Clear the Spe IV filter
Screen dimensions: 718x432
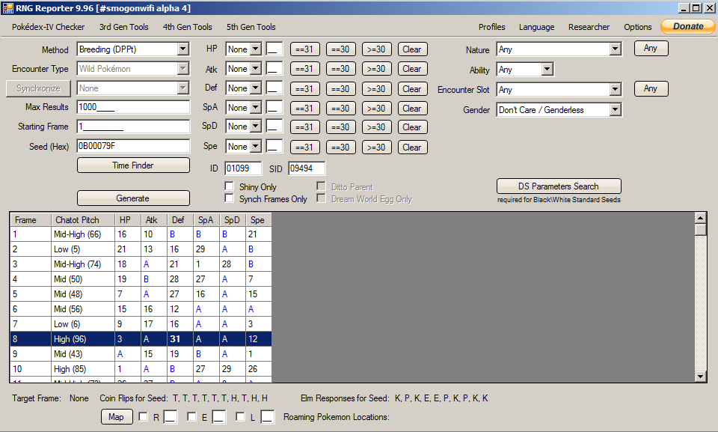click(412, 147)
